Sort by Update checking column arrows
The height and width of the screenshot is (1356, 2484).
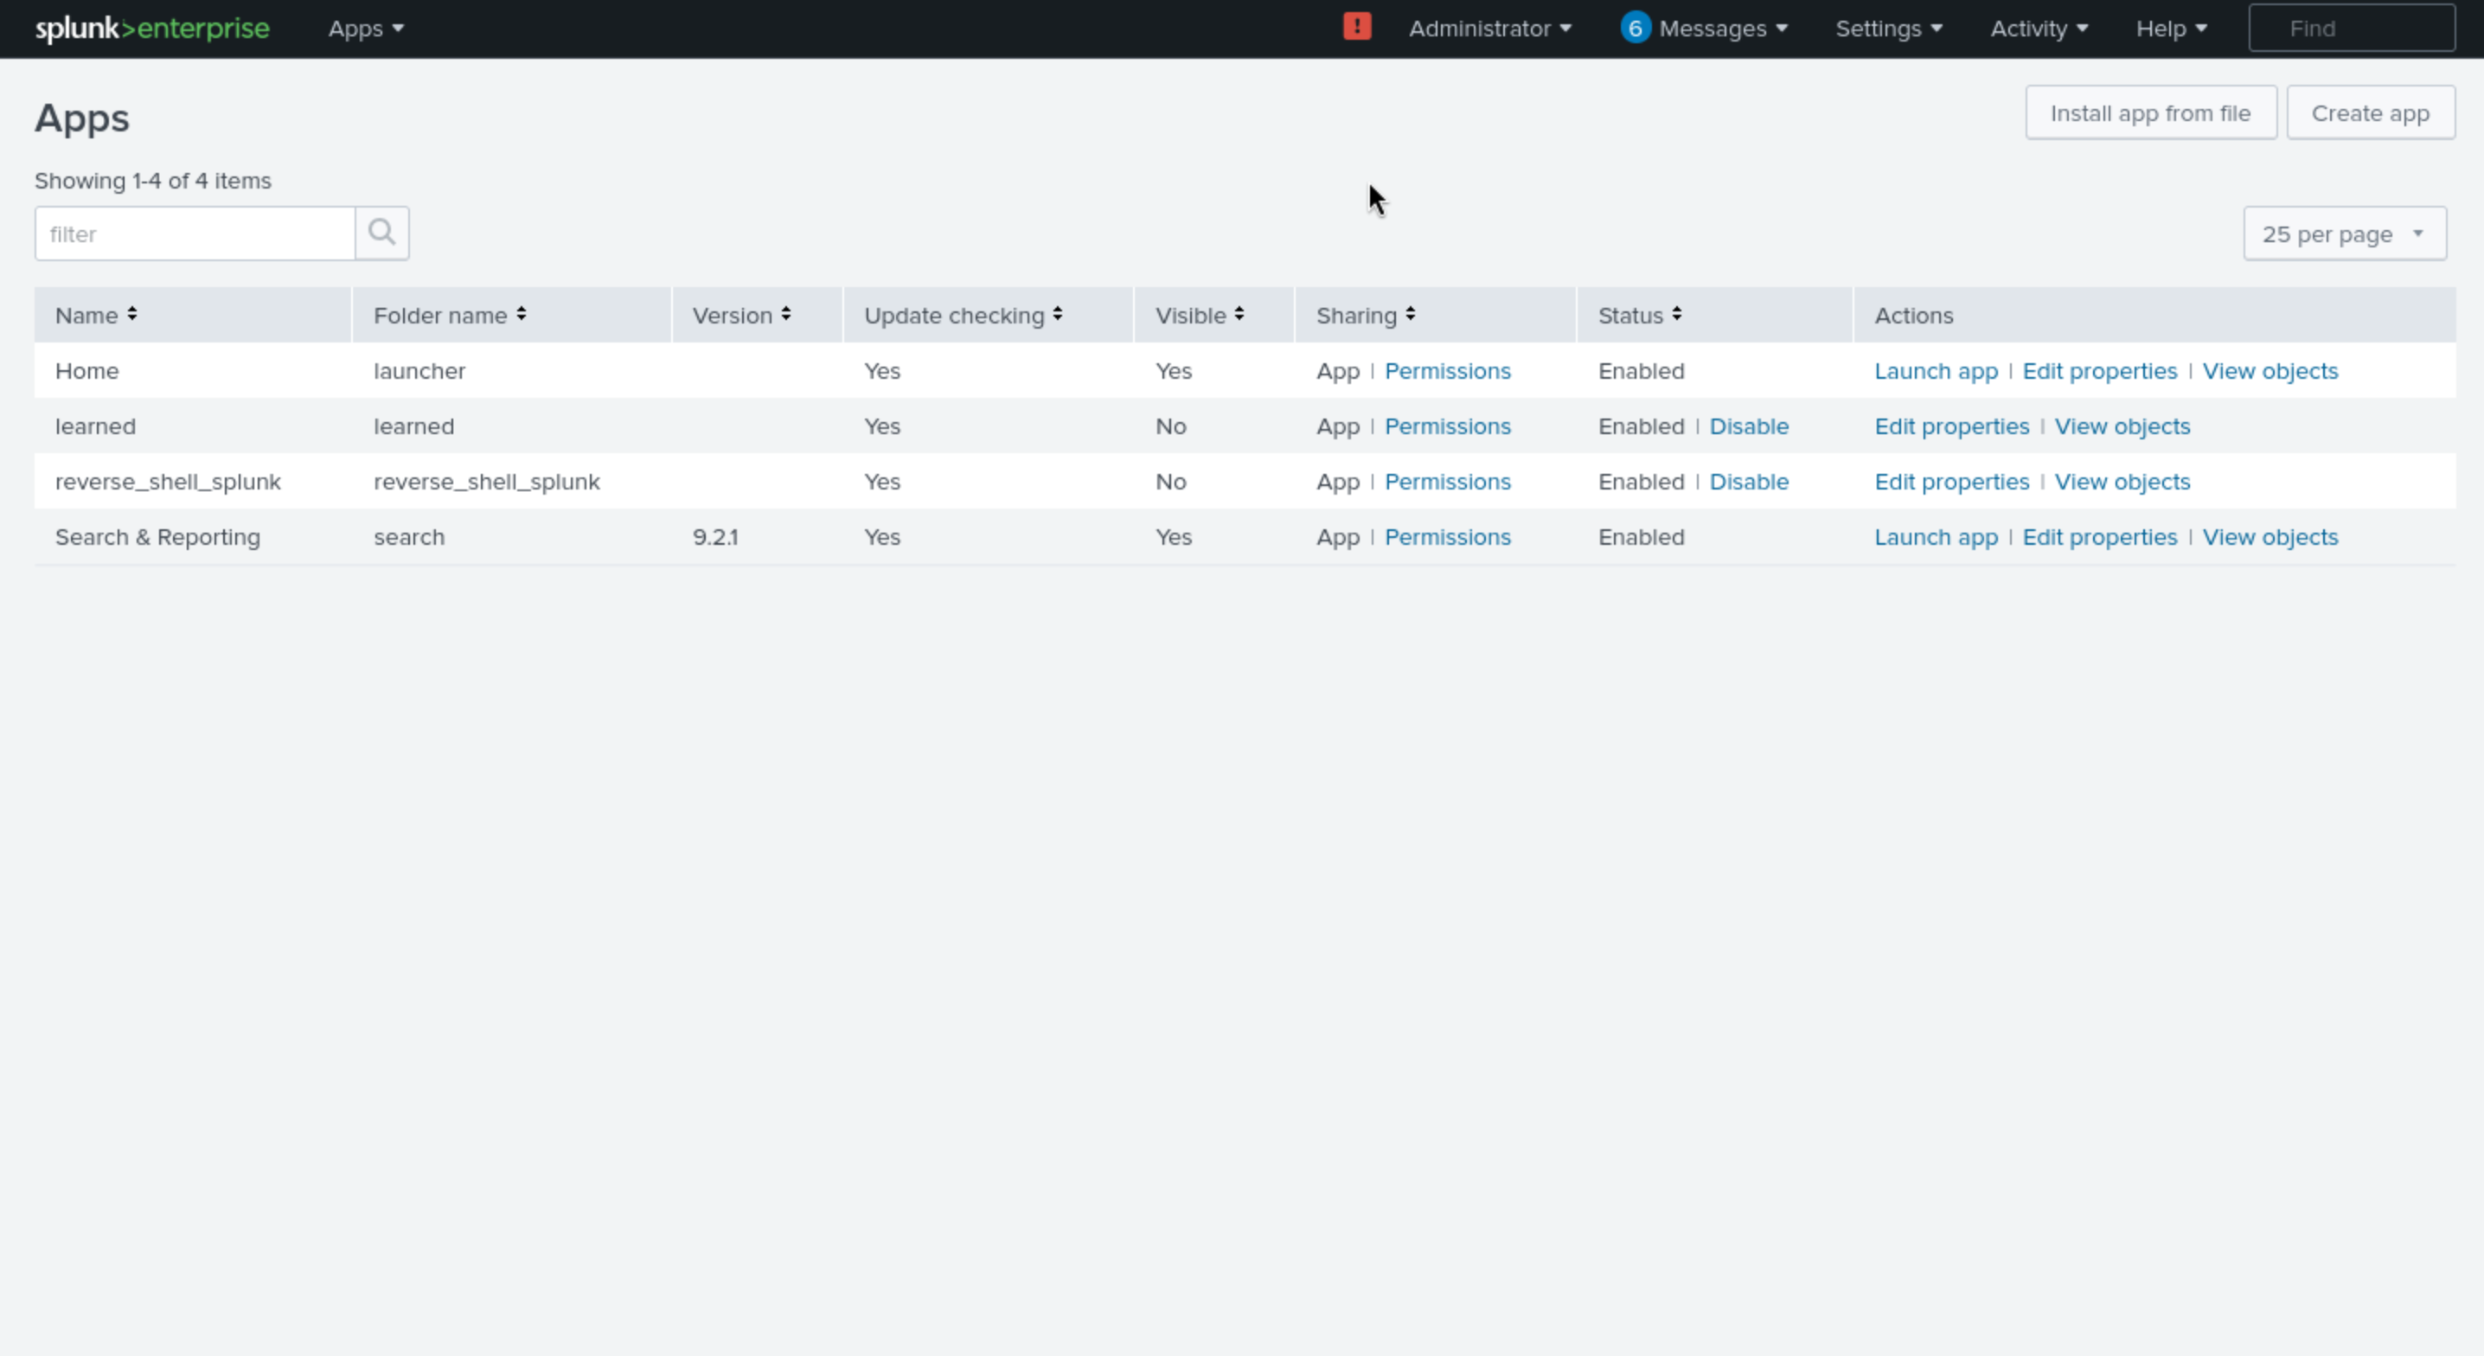tap(1058, 315)
